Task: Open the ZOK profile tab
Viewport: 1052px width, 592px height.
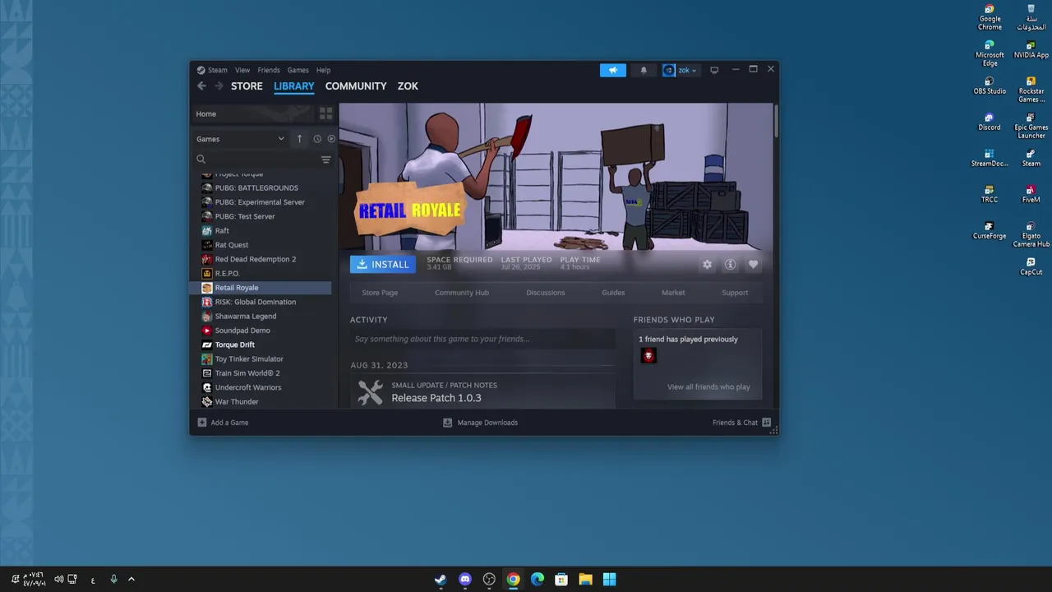Action: tap(408, 86)
